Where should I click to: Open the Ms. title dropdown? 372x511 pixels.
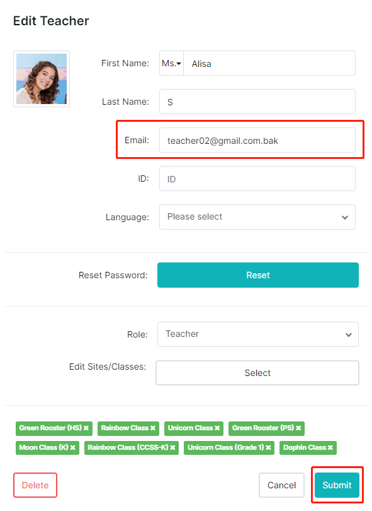point(171,63)
